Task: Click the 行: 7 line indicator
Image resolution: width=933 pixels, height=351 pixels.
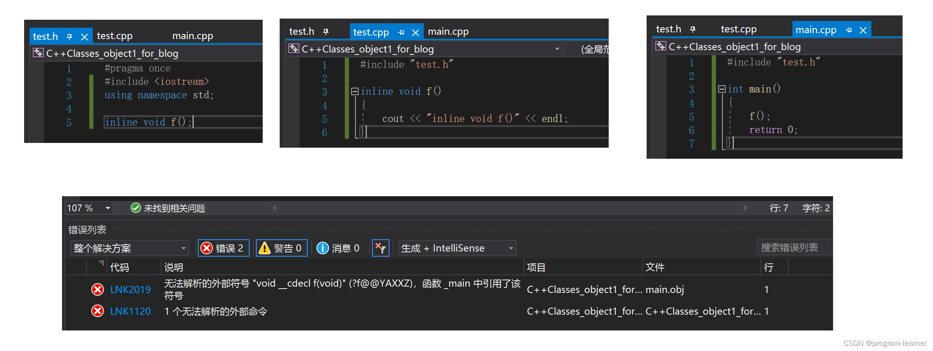Action: pos(779,208)
